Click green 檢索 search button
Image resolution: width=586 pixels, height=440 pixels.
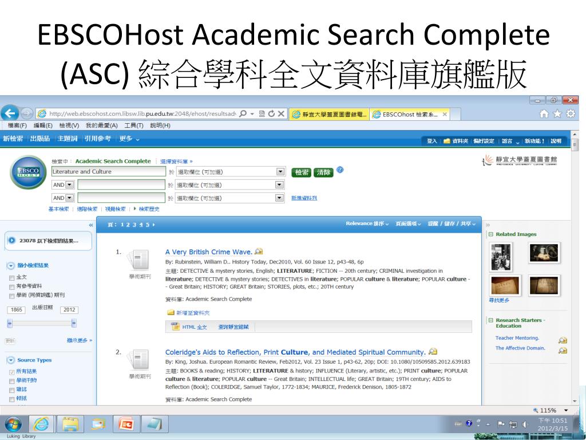[301, 172]
